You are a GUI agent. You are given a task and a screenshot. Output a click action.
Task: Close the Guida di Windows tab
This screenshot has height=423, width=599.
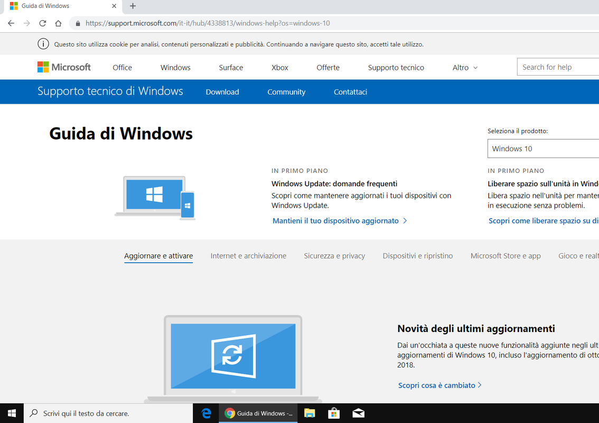coord(114,6)
